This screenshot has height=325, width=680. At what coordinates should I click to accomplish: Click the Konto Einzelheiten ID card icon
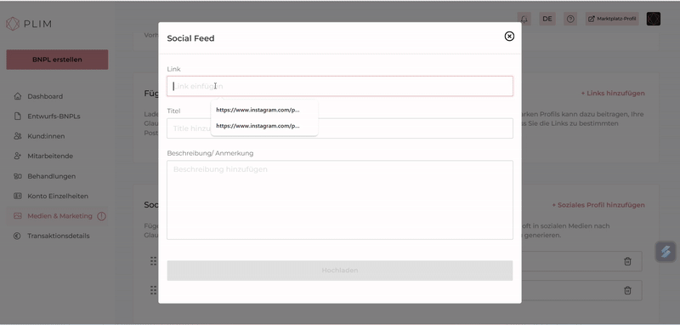tap(17, 197)
